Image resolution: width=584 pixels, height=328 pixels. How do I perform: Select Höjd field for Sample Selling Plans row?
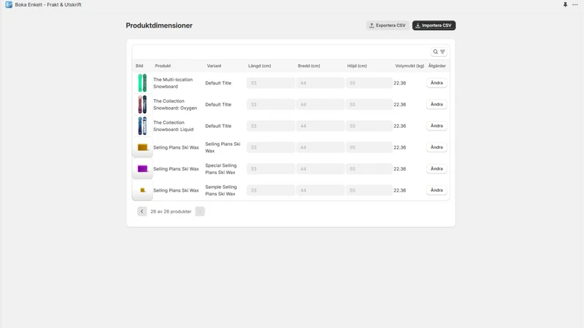pos(369,190)
